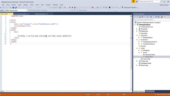Open the Process dropdown
Viewport: 170px width, 96px height.
click(x=27, y=10)
